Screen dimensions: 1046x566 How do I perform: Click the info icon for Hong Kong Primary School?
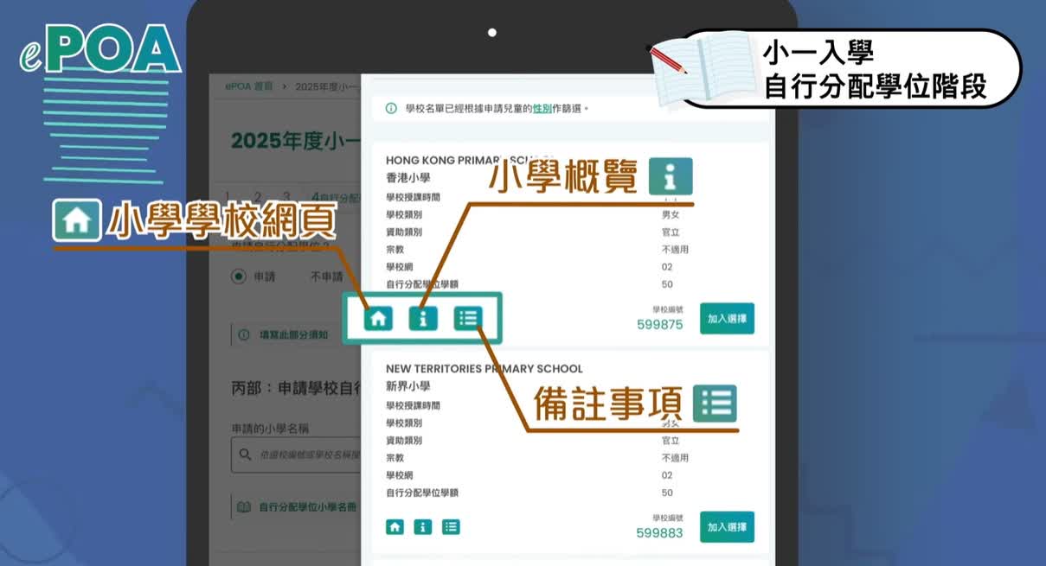422,318
